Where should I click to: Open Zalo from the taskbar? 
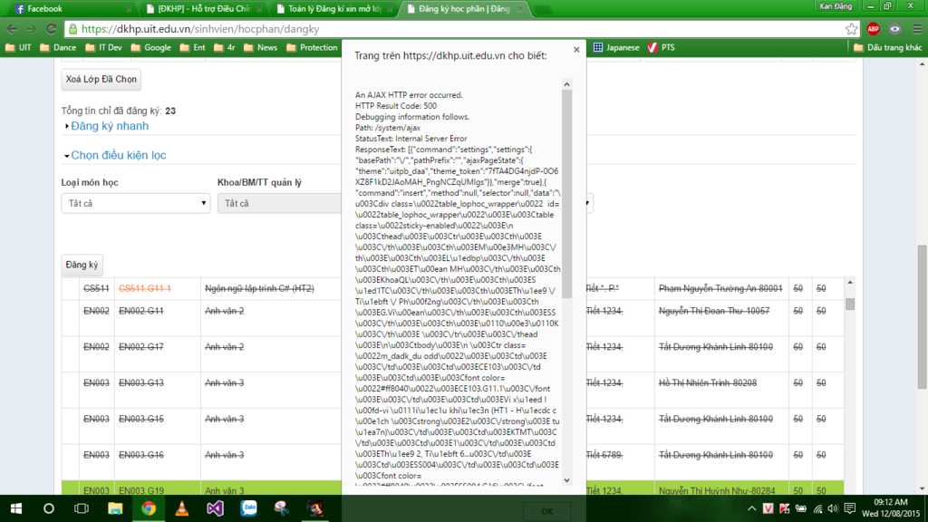click(248, 508)
